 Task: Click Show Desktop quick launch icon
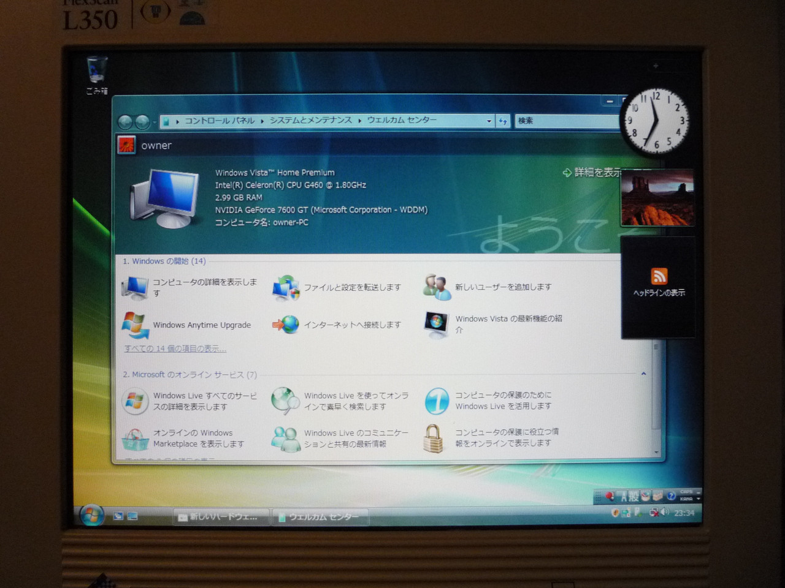(x=118, y=516)
